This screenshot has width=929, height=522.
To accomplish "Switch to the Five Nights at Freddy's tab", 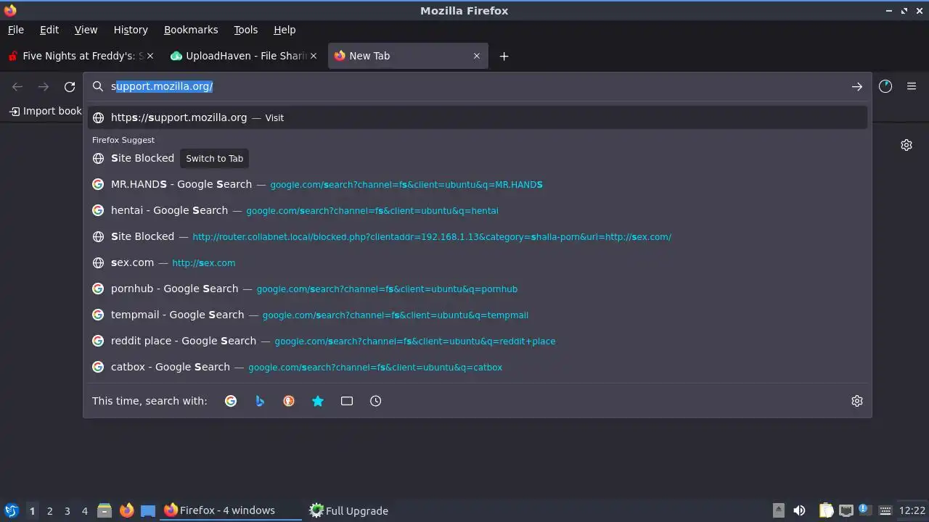I will [80, 56].
